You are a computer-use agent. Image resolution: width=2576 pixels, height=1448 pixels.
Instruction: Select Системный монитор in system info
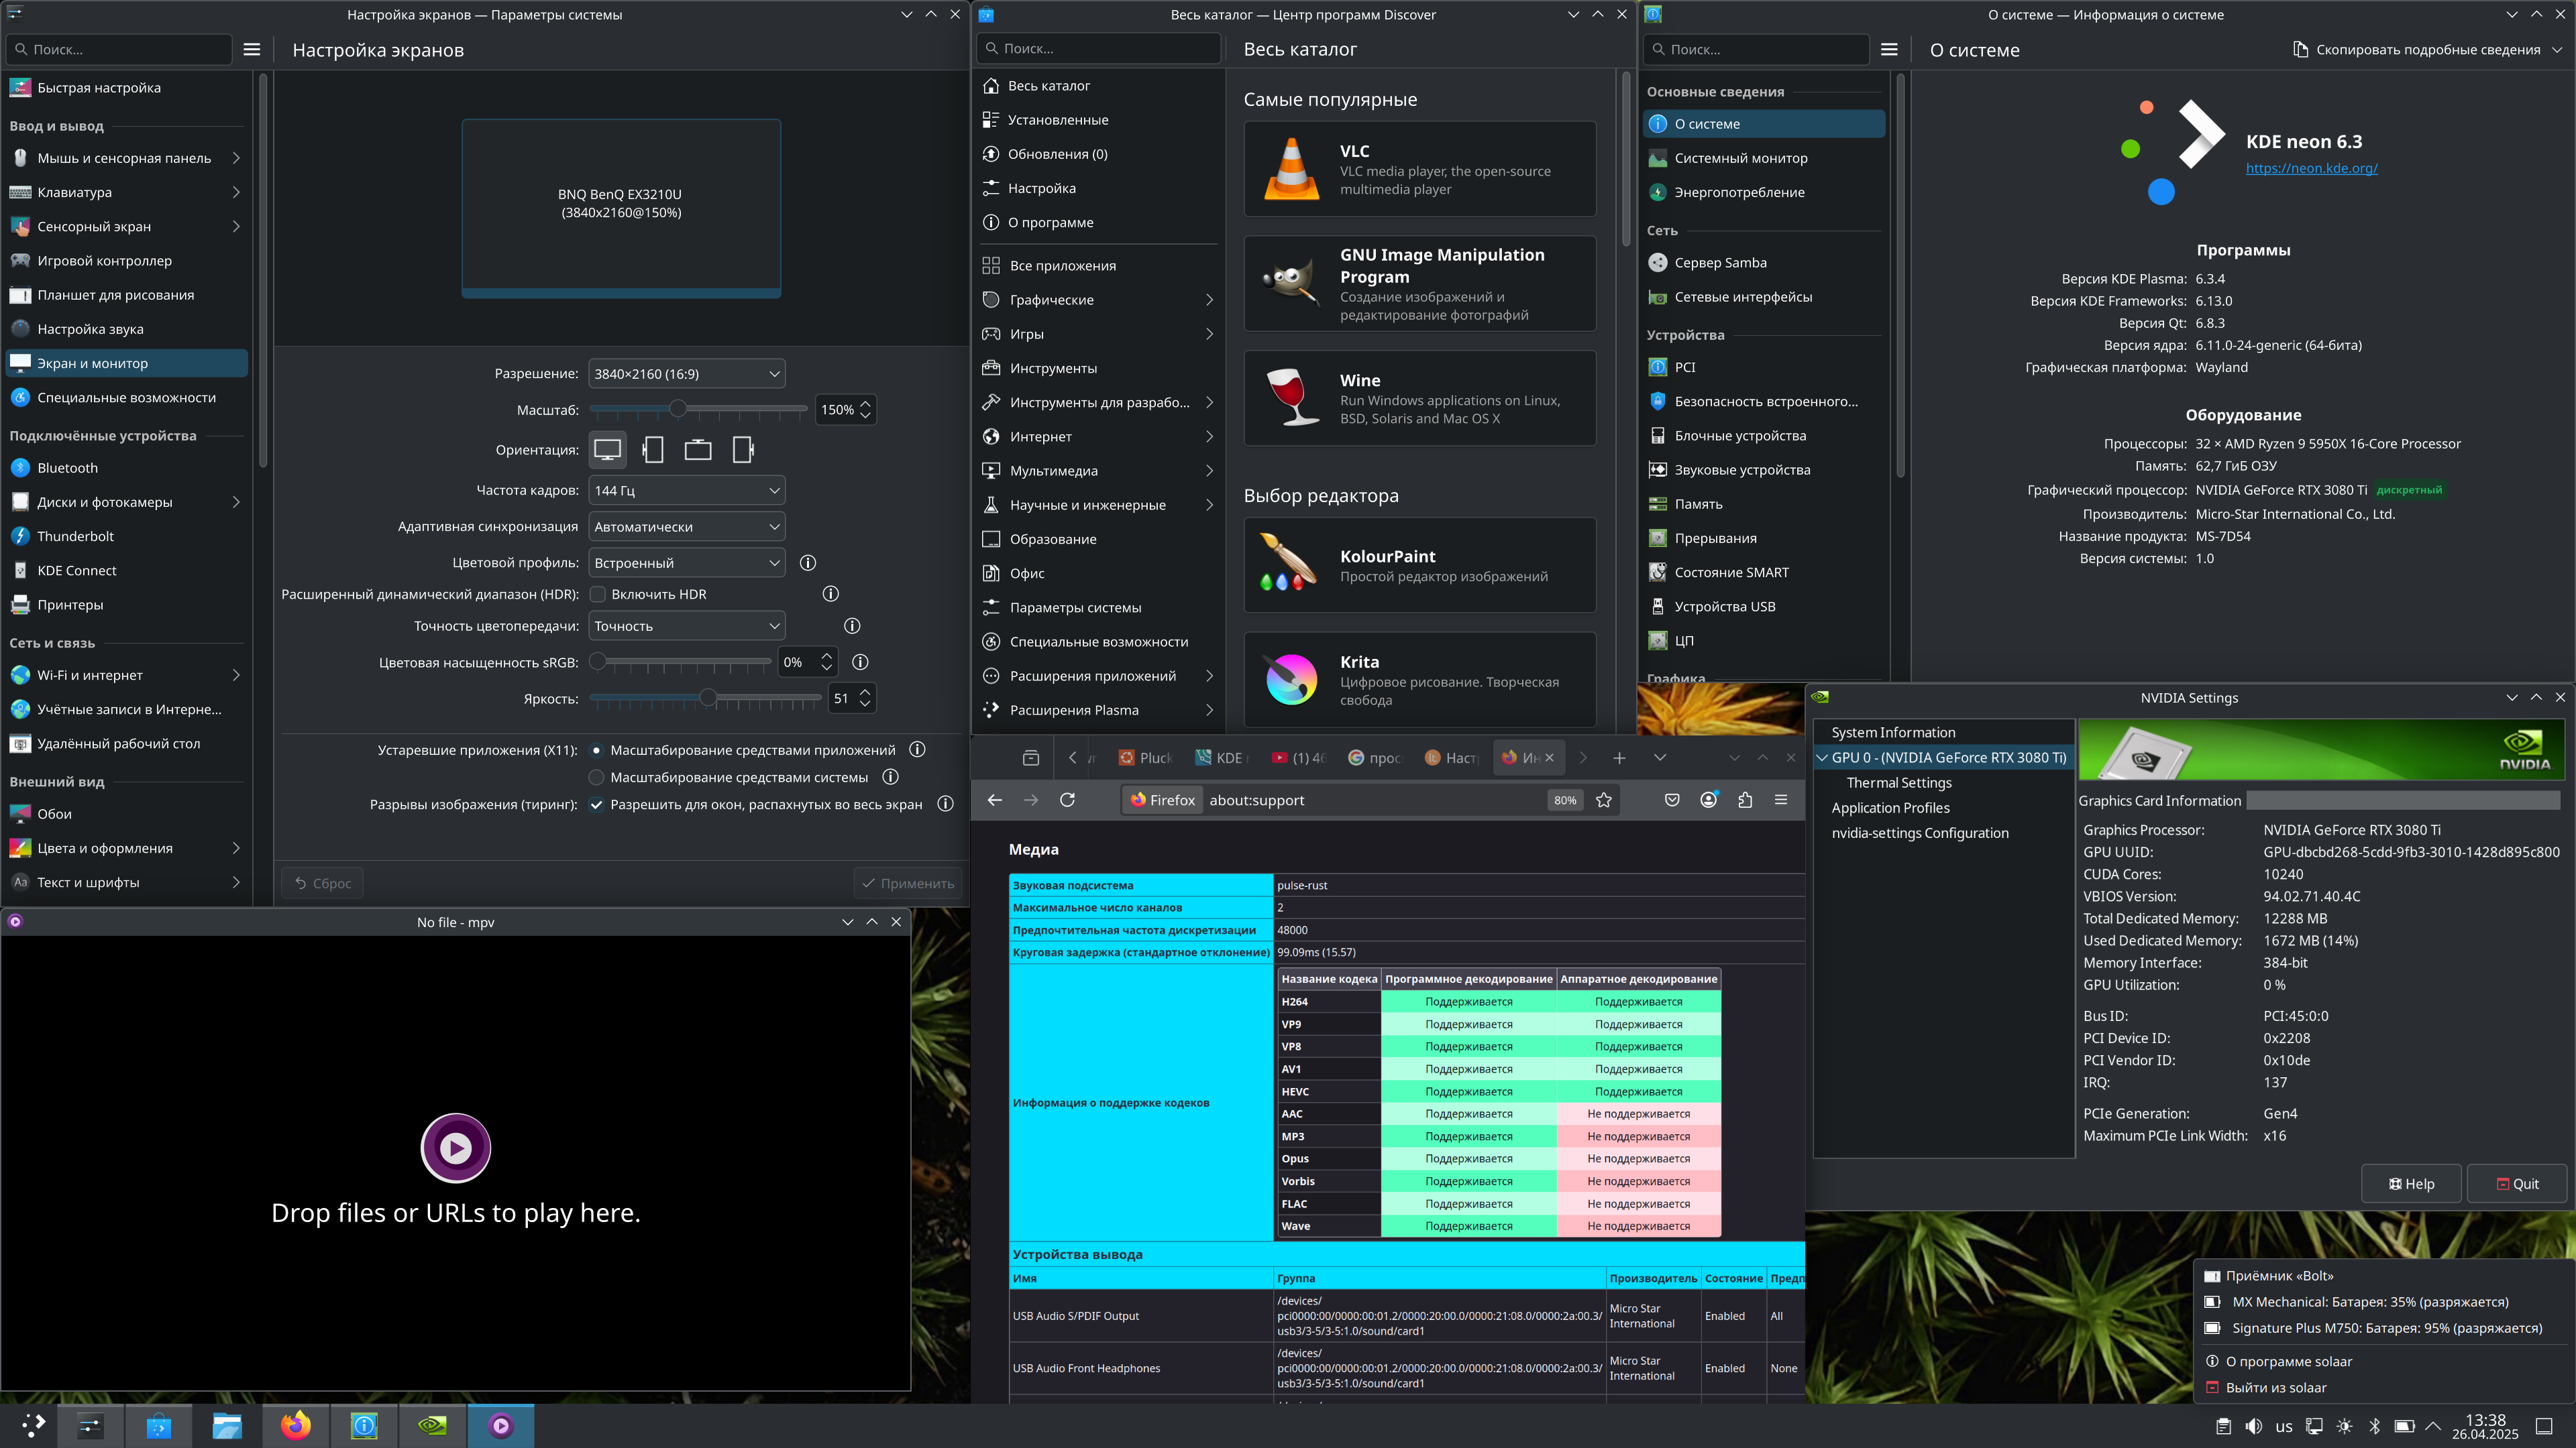coord(1764,158)
